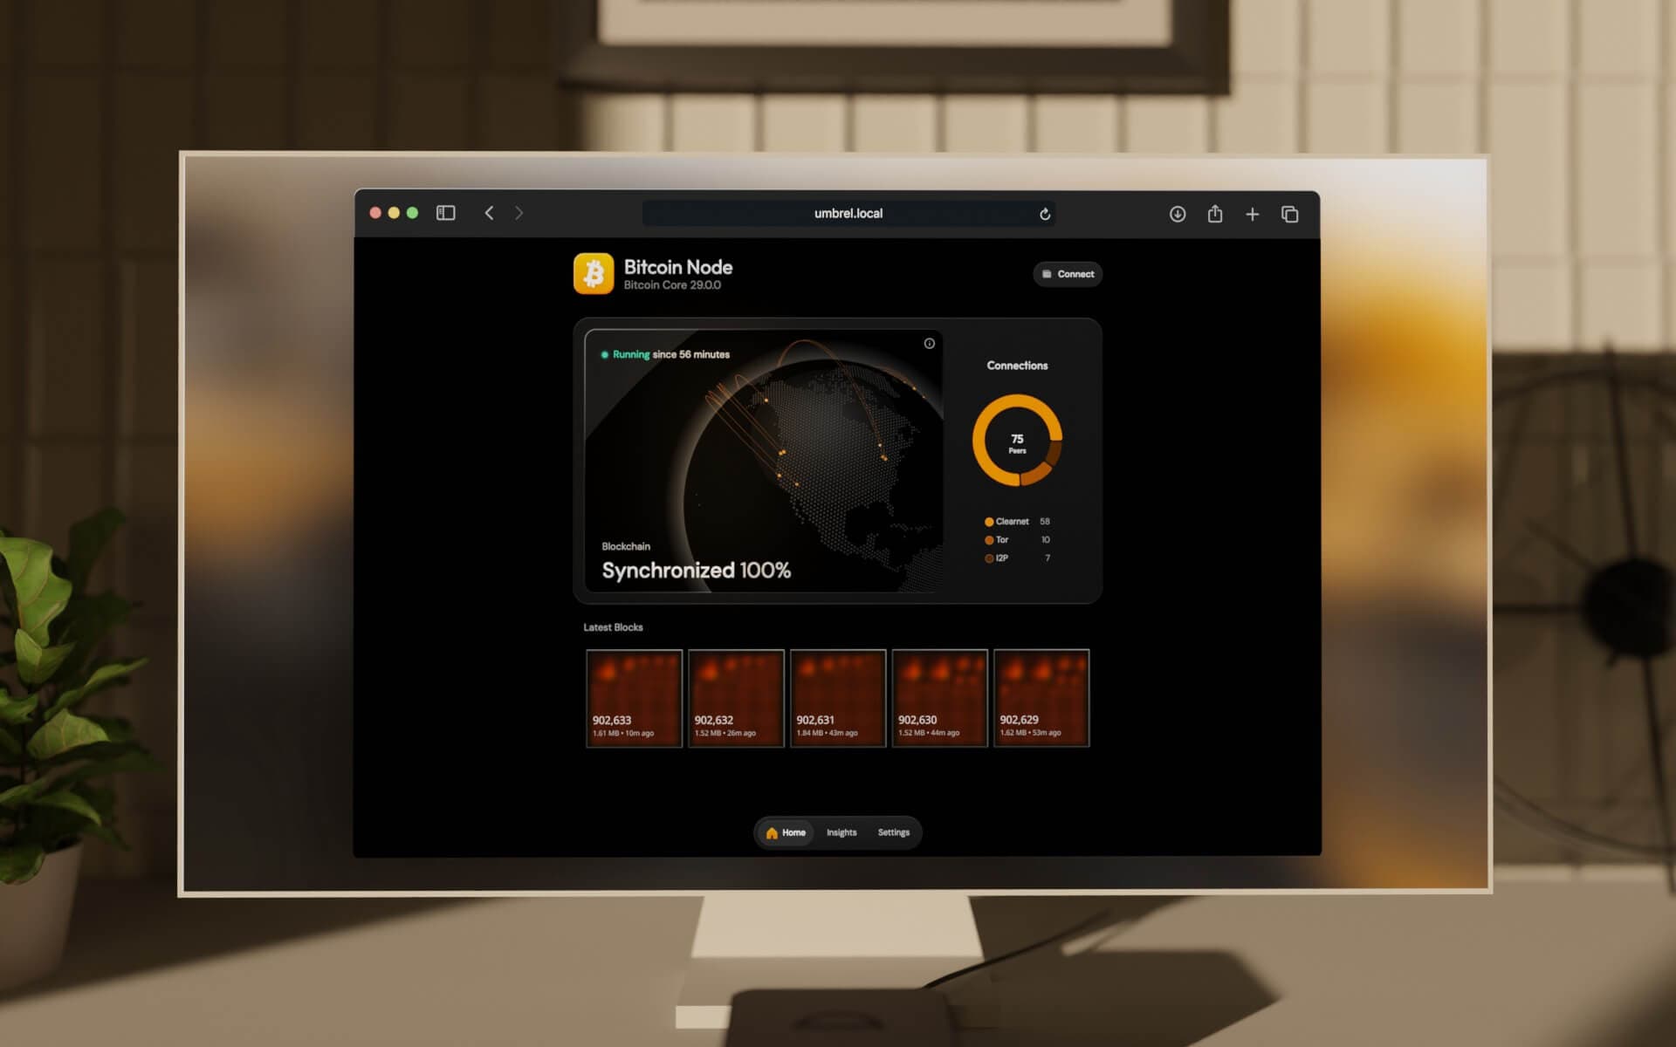
Task: Open a new tab with plus icon
Action: point(1252,214)
